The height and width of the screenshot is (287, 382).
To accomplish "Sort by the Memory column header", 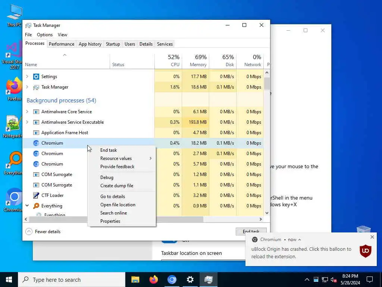I will [195, 61].
